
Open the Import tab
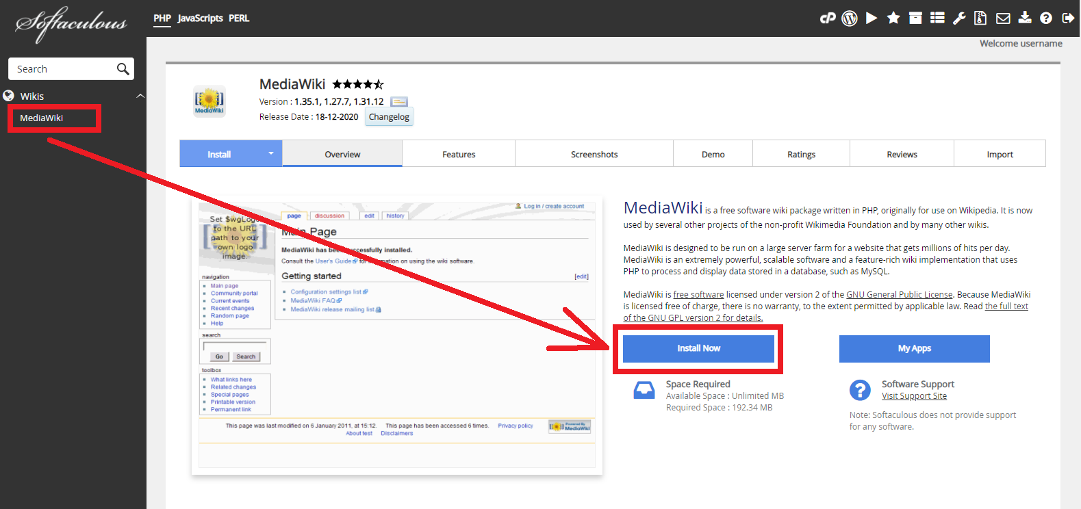[1000, 154]
